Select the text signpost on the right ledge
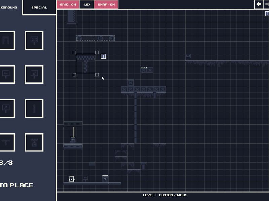Image resolution: width=269 pixels, height=201 pixels. 188,57
